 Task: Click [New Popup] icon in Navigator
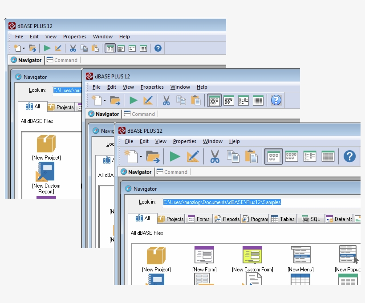tap(349, 254)
